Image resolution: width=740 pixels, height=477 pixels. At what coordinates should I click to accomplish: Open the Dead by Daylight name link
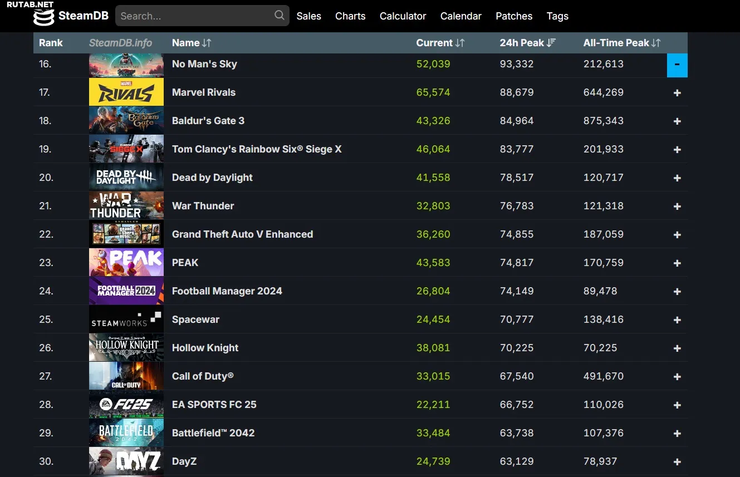[212, 178]
